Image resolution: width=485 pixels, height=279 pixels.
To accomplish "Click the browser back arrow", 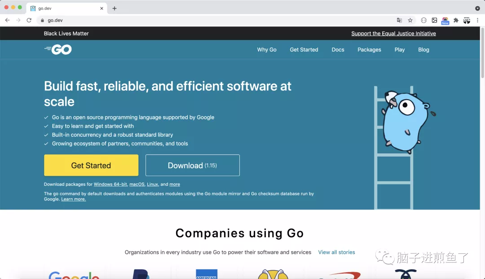I will coord(8,20).
